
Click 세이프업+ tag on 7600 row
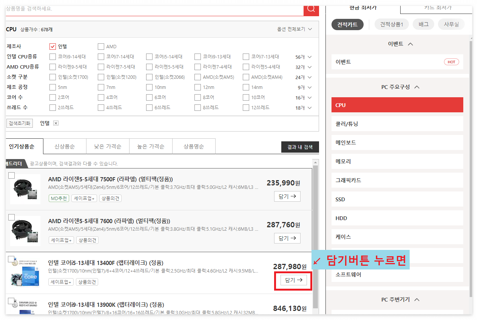pyautogui.click(x=61, y=240)
